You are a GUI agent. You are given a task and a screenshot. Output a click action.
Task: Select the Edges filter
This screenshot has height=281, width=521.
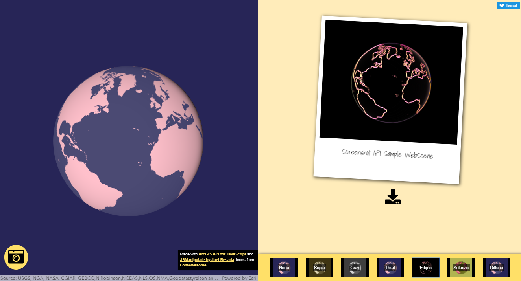click(426, 268)
